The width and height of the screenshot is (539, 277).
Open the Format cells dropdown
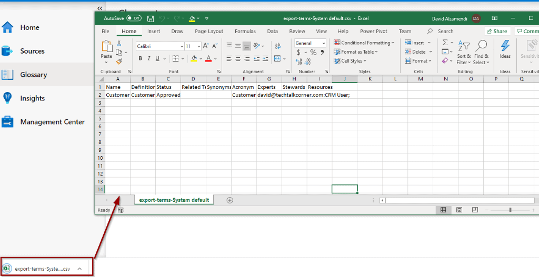(x=418, y=61)
